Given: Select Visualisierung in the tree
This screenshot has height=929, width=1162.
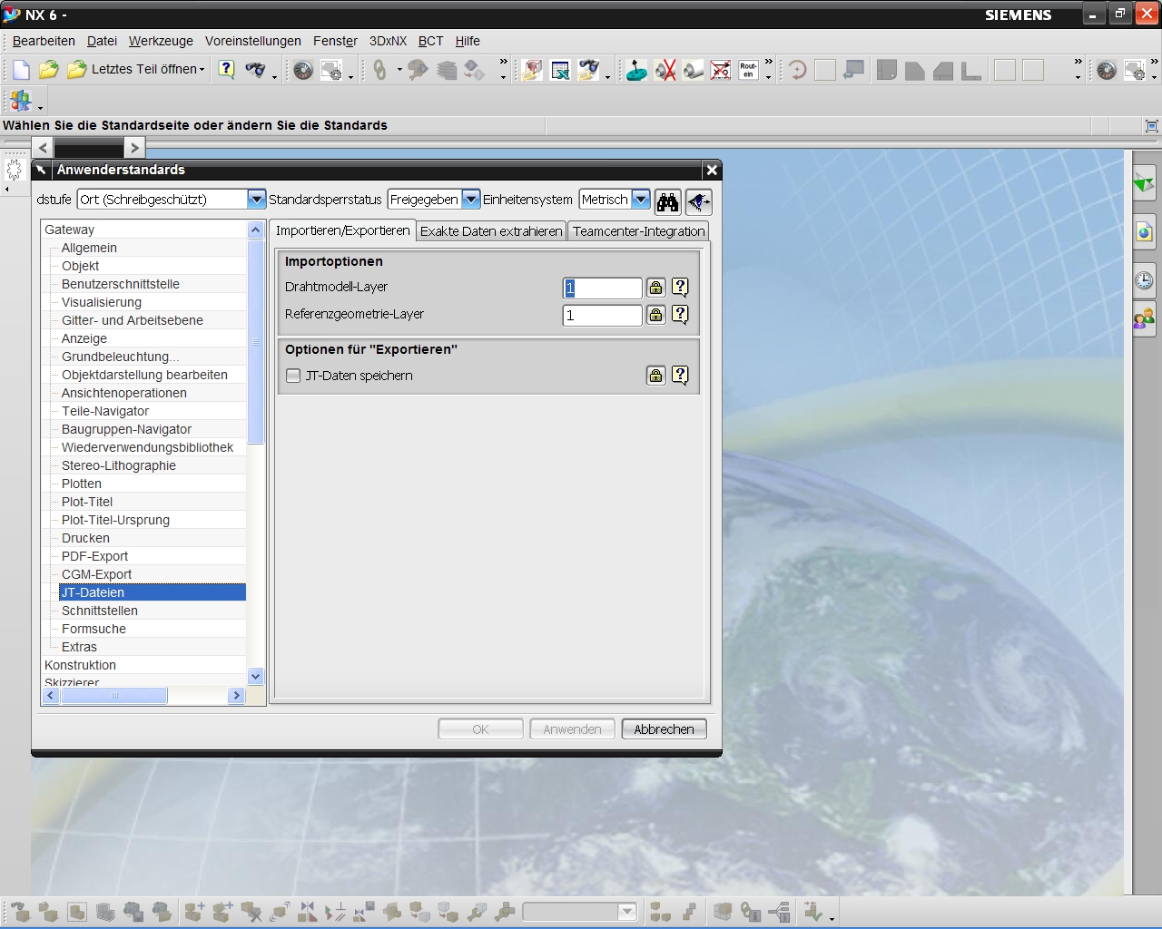Looking at the screenshot, I should [x=102, y=302].
